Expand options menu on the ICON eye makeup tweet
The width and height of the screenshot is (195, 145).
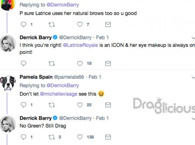point(193,38)
